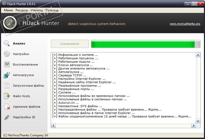Select the Анализ sidebar label

click(19, 43)
